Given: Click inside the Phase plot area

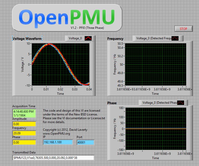Looking at the screenshot, I should tap(156, 129).
